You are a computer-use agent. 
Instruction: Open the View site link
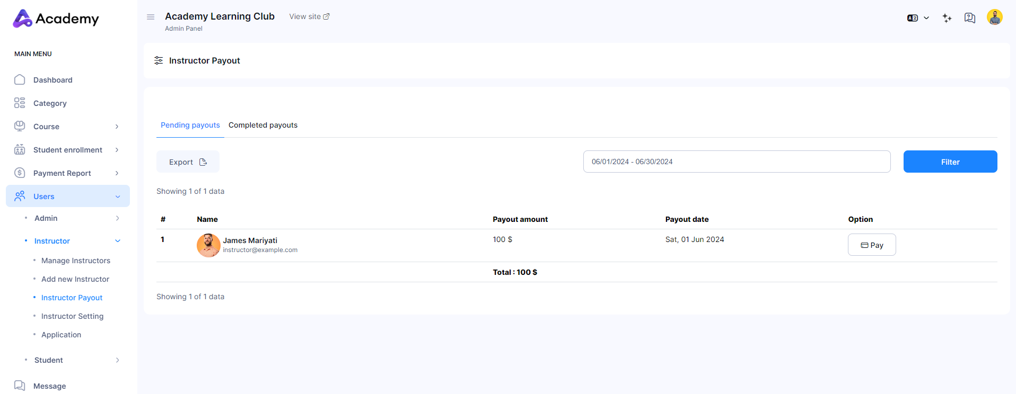pos(309,16)
